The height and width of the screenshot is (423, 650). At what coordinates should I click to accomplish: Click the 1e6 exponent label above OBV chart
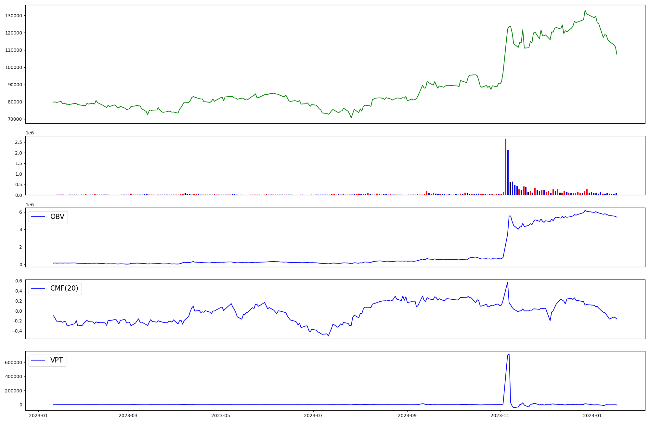pos(30,205)
